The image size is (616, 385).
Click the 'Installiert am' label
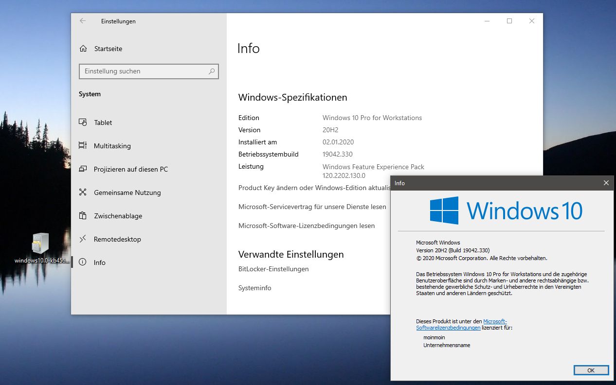point(257,142)
